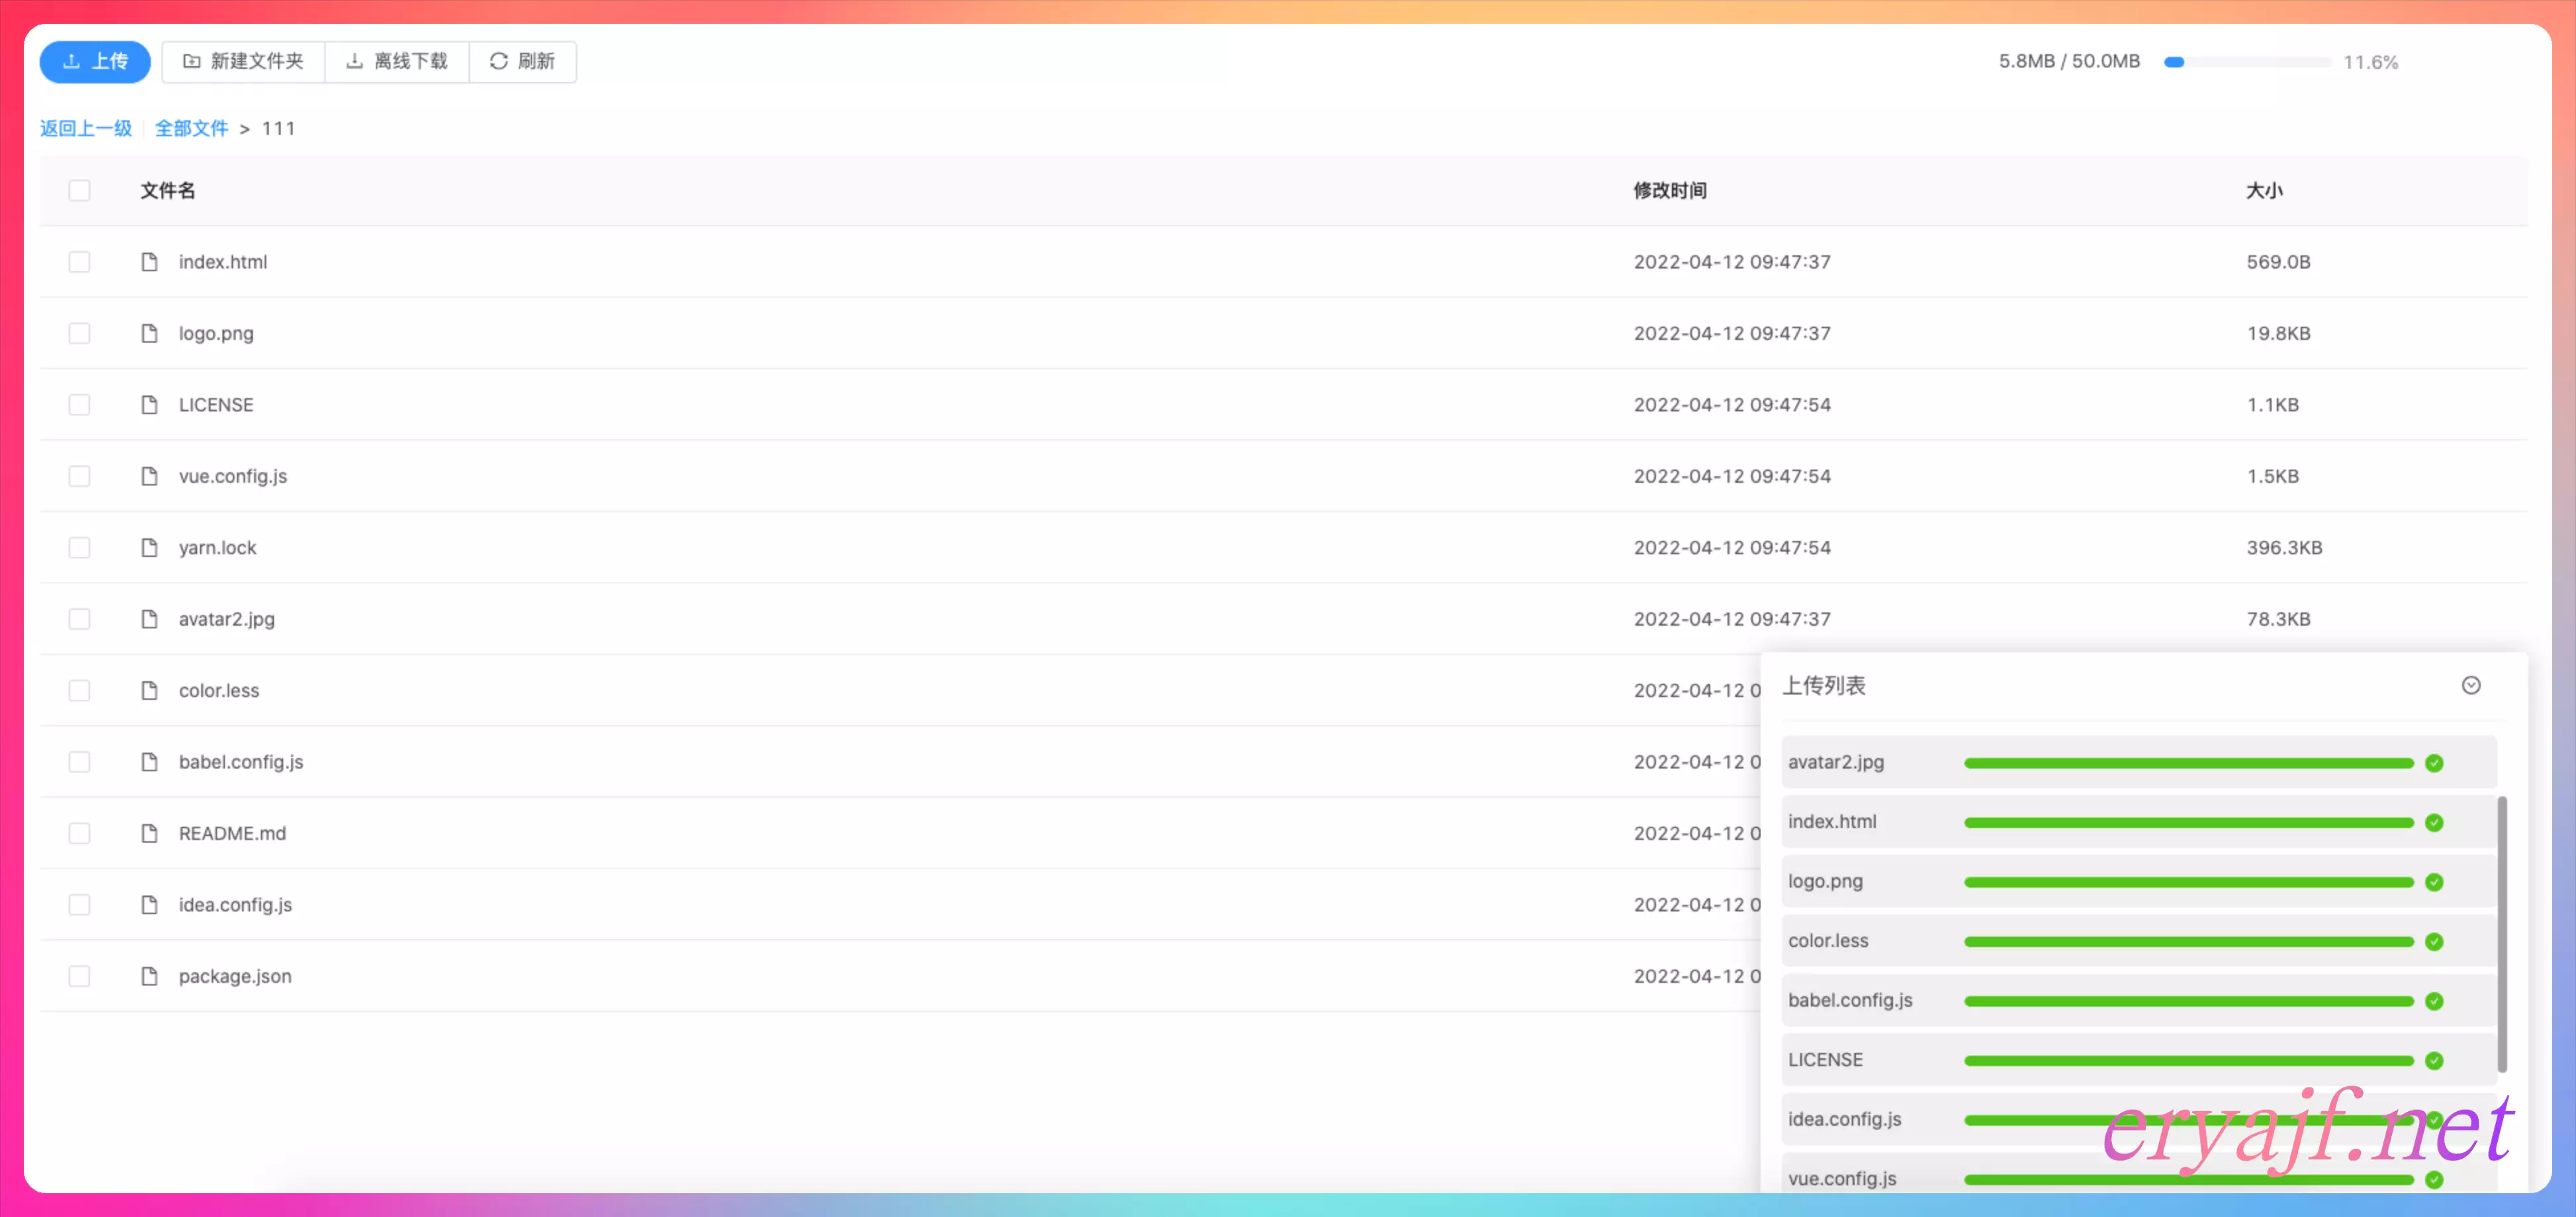2576x1217 pixels.
Task: Click the file icon next to yarn.lock
Action: pos(149,548)
